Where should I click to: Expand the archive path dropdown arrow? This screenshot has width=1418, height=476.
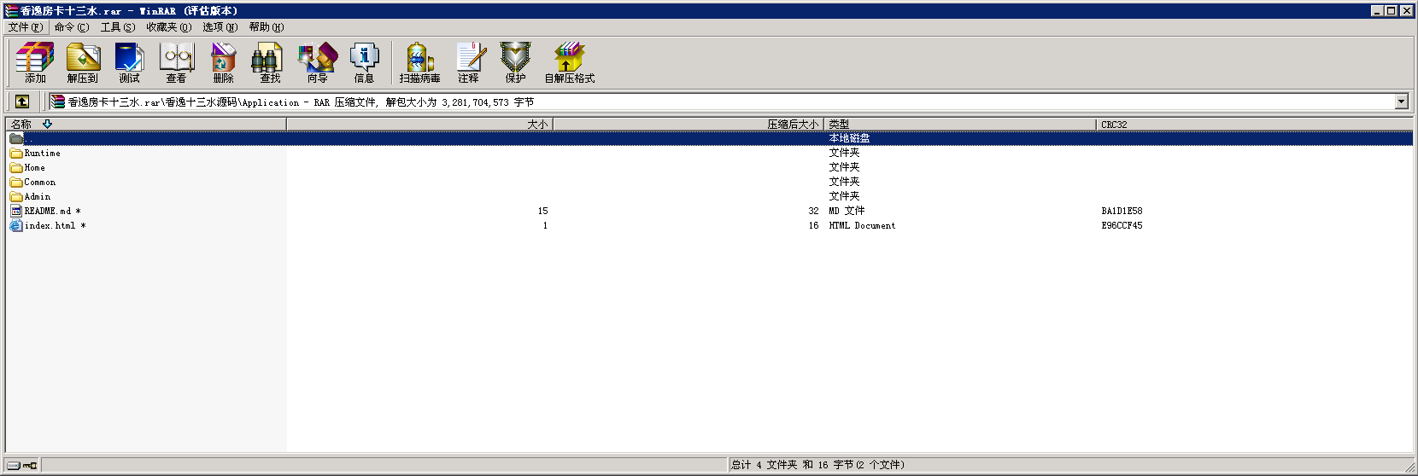click(x=1401, y=102)
